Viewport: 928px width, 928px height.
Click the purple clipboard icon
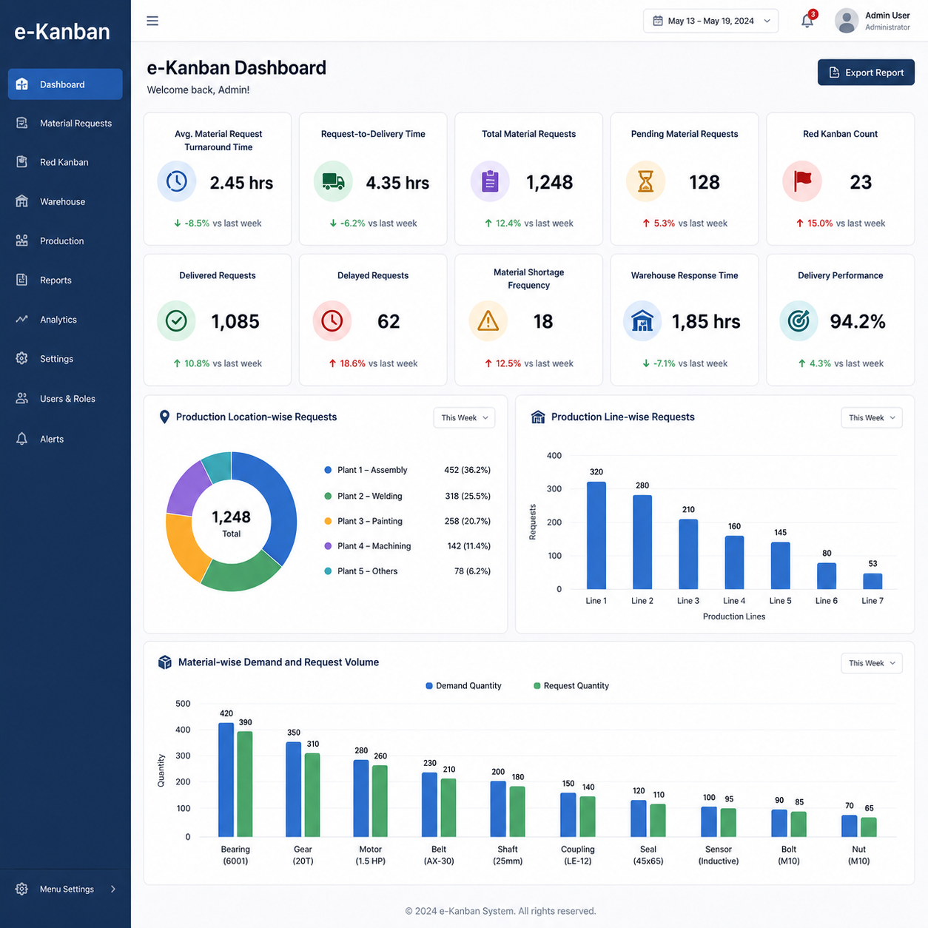click(x=490, y=181)
